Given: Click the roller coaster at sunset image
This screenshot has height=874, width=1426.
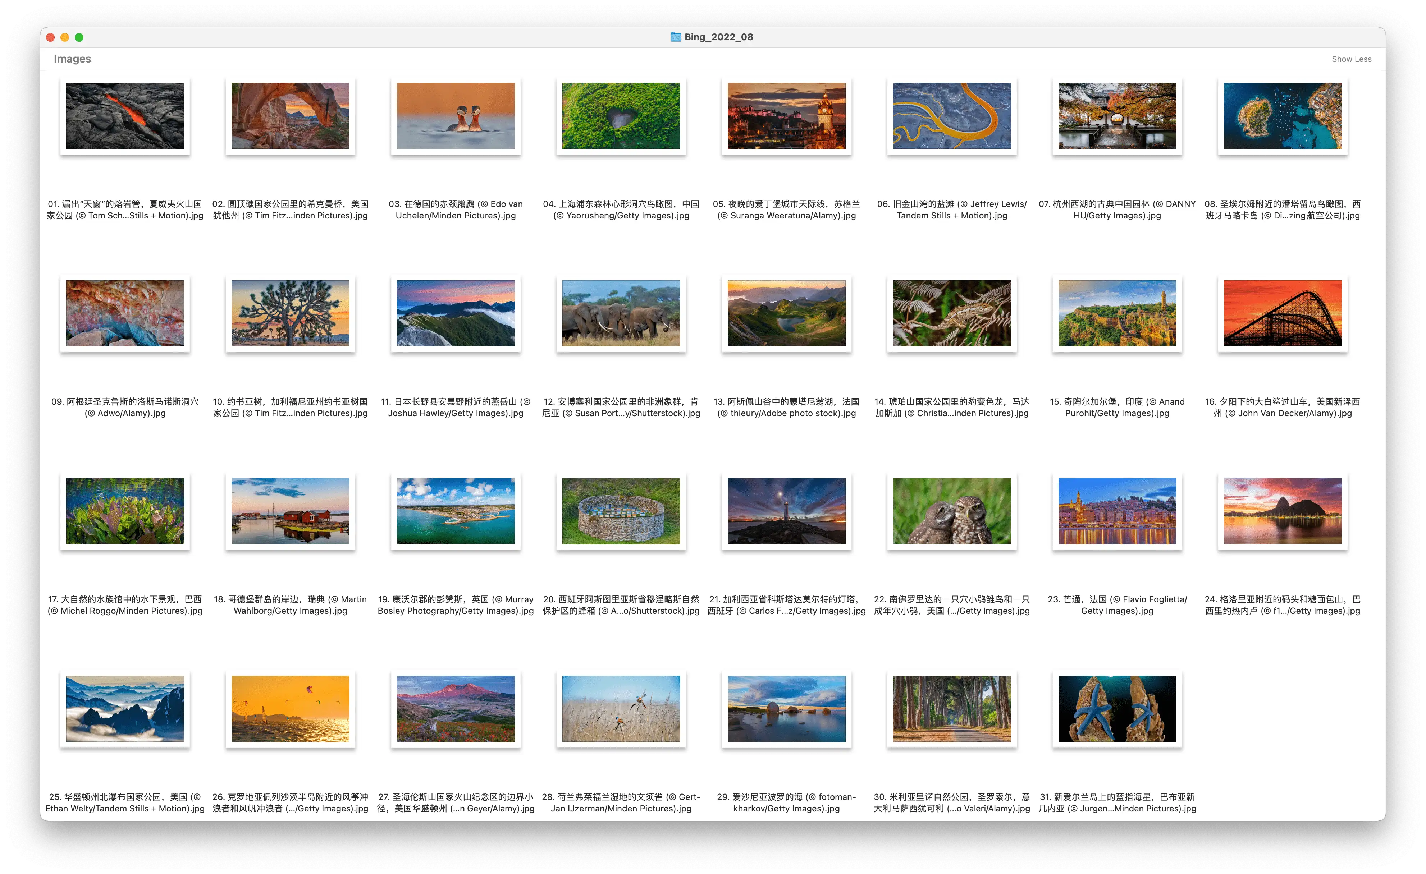Looking at the screenshot, I should click(1283, 313).
